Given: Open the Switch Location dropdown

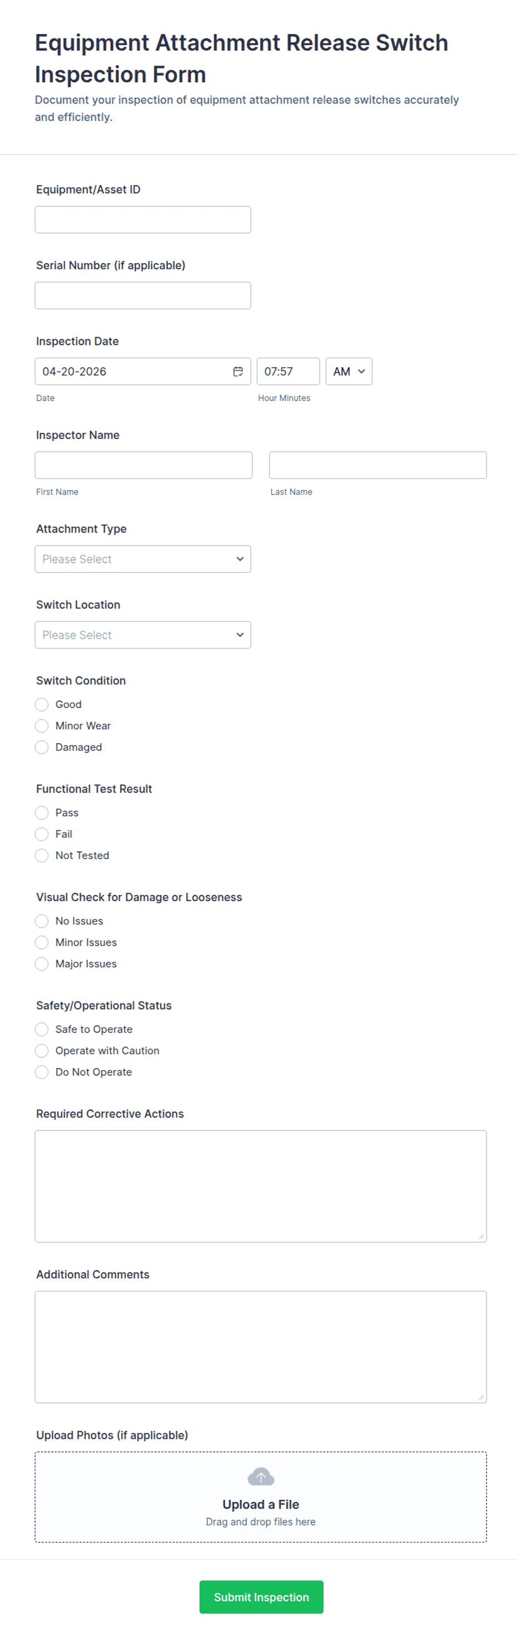Looking at the screenshot, I should [143, 635].
